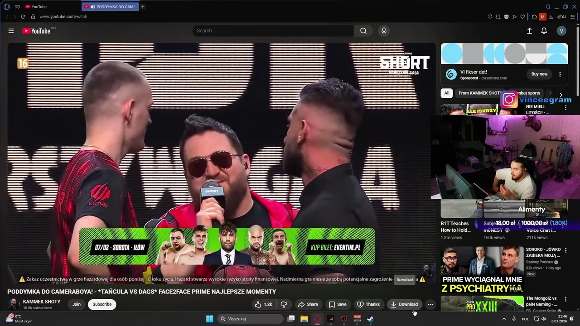
Task: Open Windows Start menu
Action: (x=210, y=319)
